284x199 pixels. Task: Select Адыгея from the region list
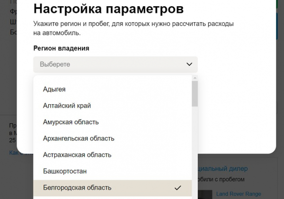tap(54, 89)
